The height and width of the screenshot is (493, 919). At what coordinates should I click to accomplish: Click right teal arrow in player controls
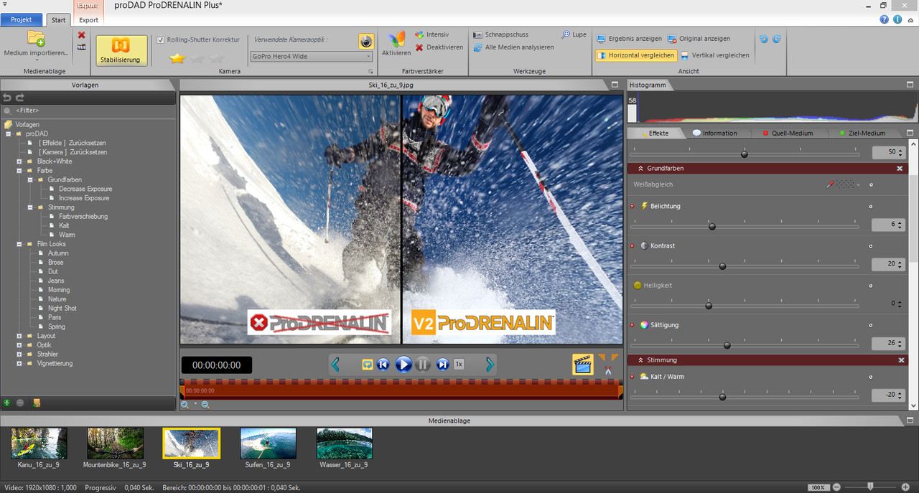[x=490, y=365]
